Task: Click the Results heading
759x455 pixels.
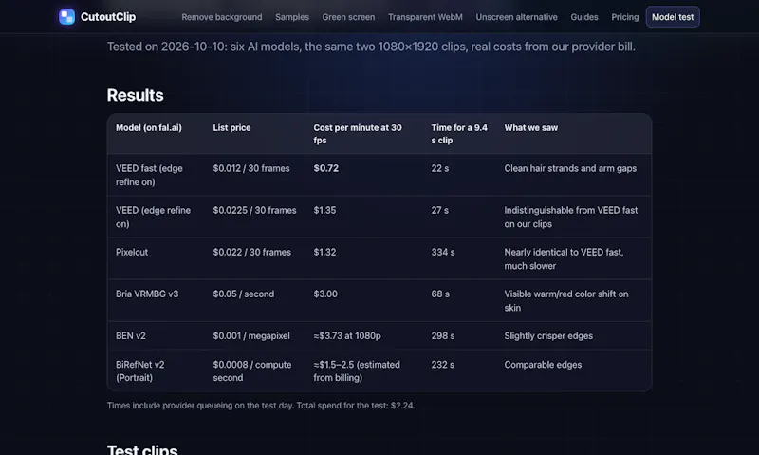Action: coord(135,95)
